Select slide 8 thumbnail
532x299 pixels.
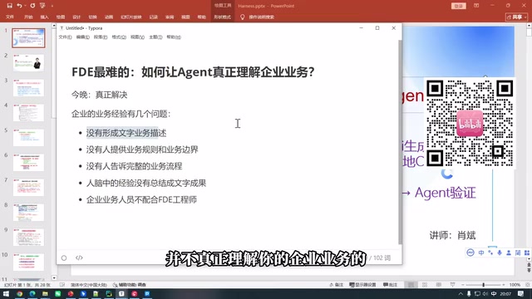click(x=28, y=213)
